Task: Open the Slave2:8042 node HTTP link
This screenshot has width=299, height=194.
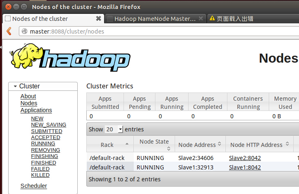Action: pos(245,158)
